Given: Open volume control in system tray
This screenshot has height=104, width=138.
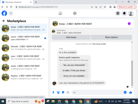Looking at the screenshot, I should 112,101.
